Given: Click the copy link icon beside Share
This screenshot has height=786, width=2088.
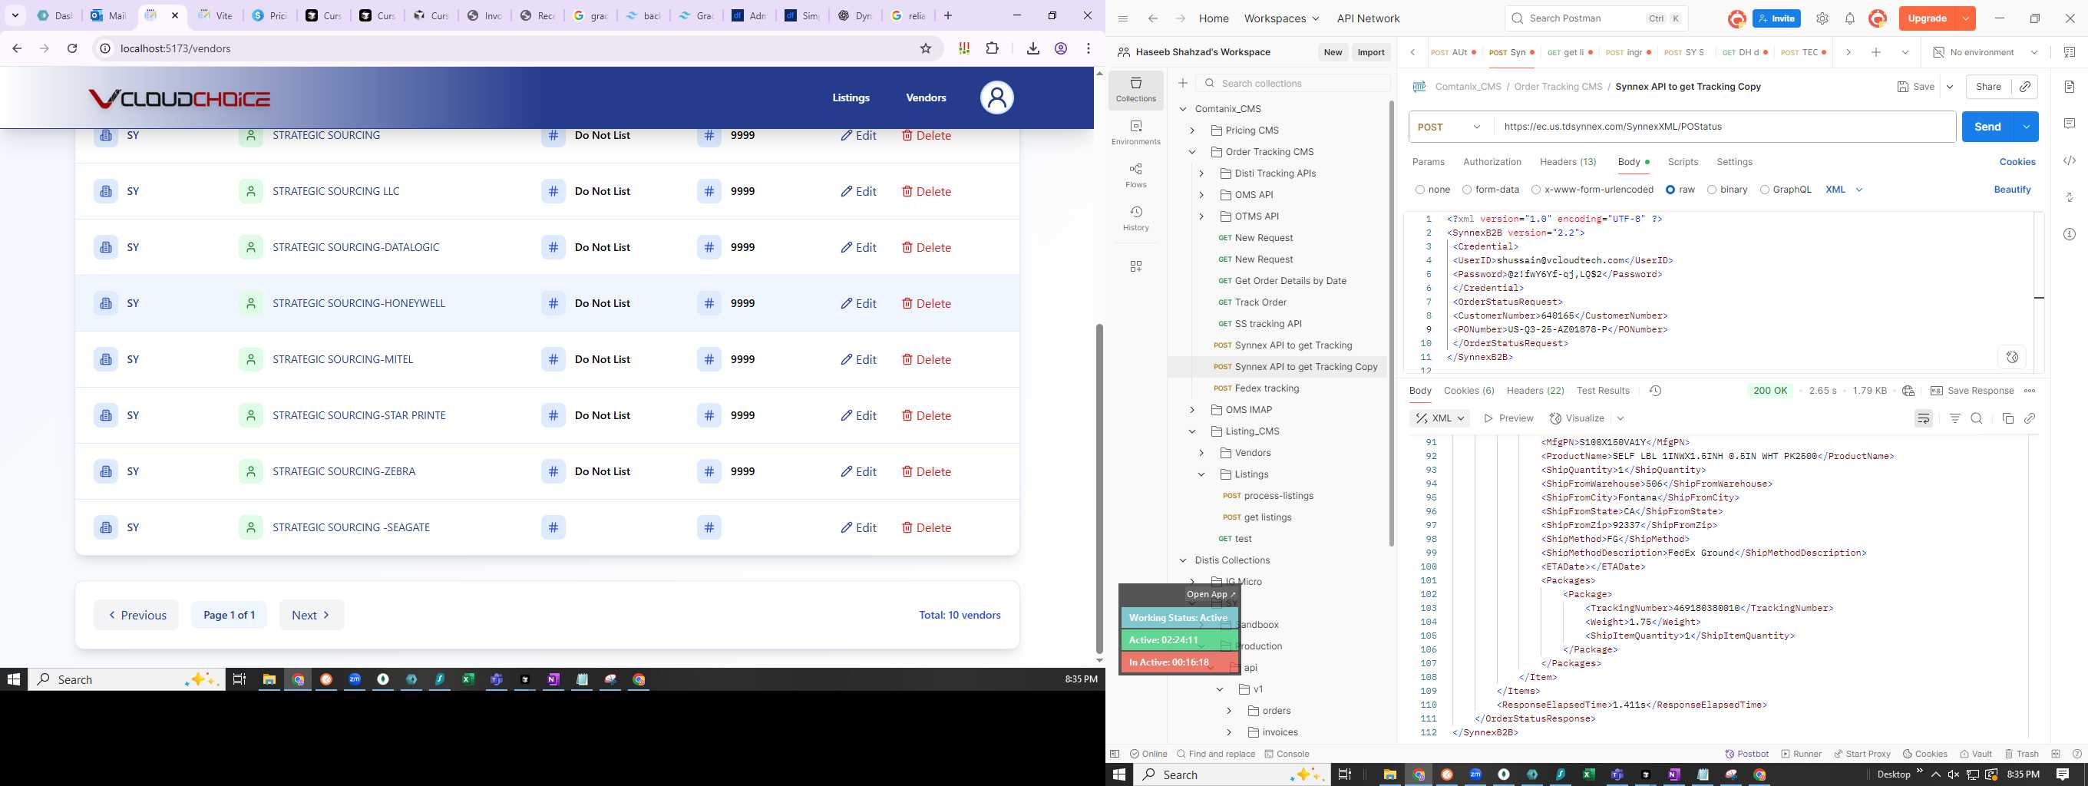Looking at the screenshot, I should 2025,87.
